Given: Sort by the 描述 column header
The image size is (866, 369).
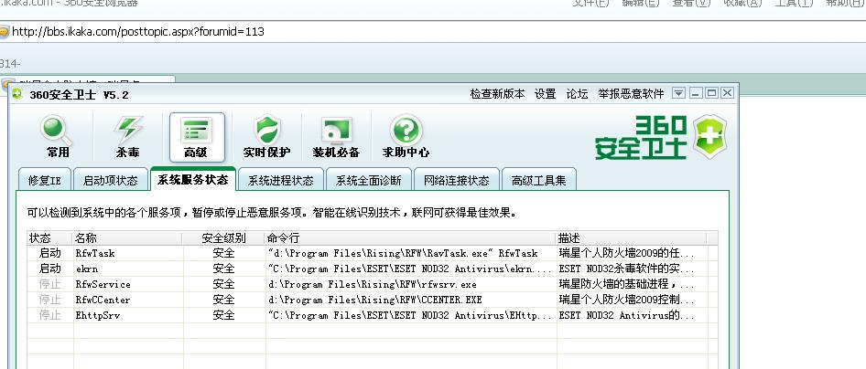Looking at the screenshot, I should (632, 237).
